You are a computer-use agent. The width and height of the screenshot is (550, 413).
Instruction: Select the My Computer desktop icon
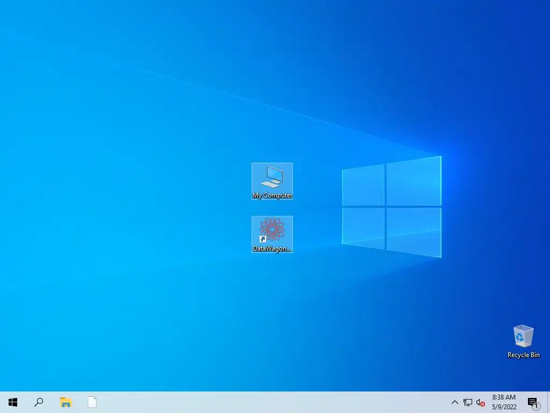click(272, 181)
